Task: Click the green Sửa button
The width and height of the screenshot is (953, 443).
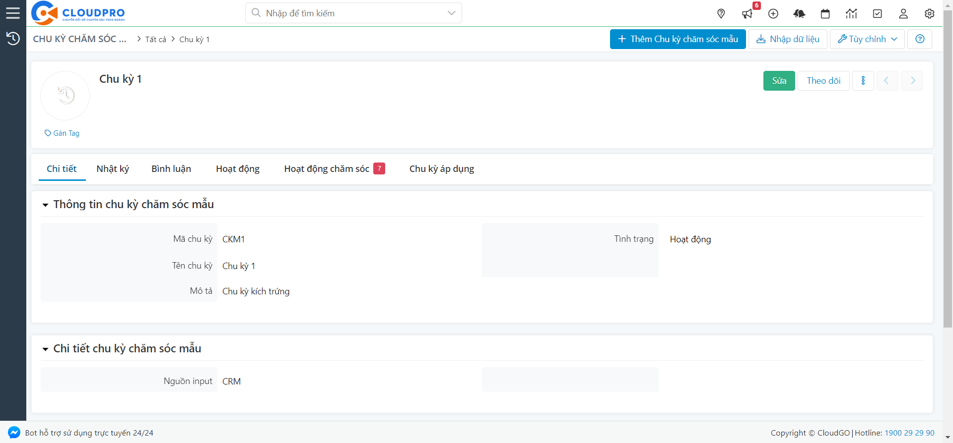Action: coord(779,81)
